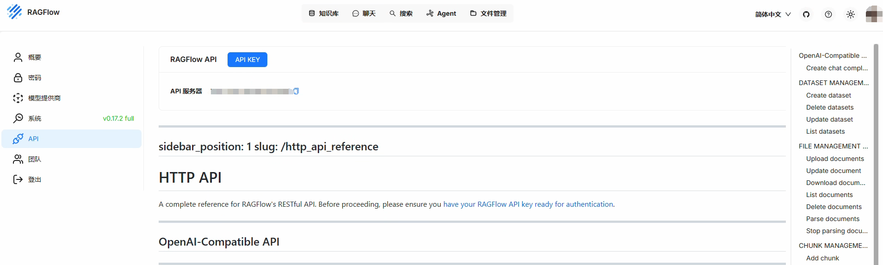Click the HTTP API heading
This screenshot has height=265, width=883.
pos(190,178)
